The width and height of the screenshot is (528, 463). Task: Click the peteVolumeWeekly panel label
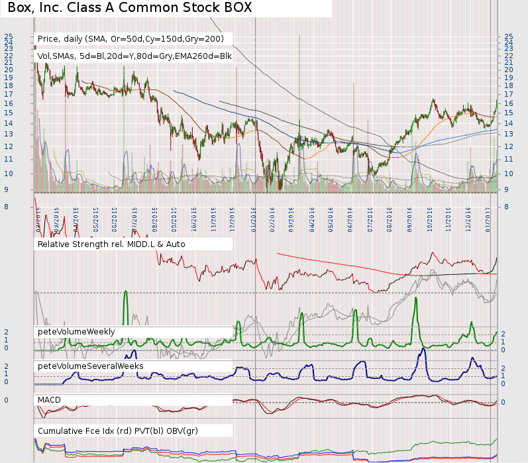[x=76, y=332]
